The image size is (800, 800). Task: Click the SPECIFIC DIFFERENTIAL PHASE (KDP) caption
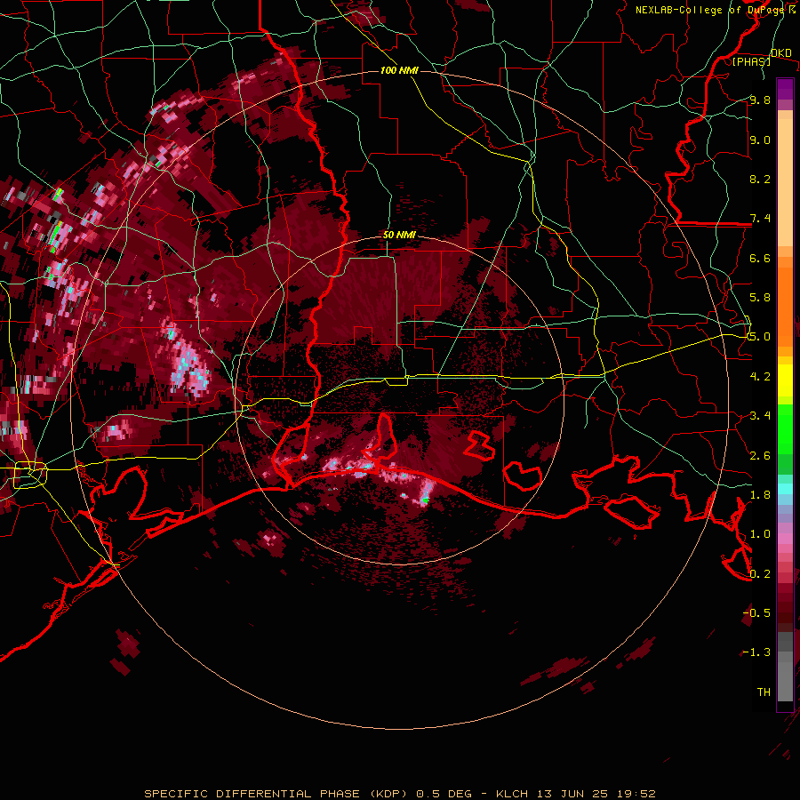coord(278,794)
